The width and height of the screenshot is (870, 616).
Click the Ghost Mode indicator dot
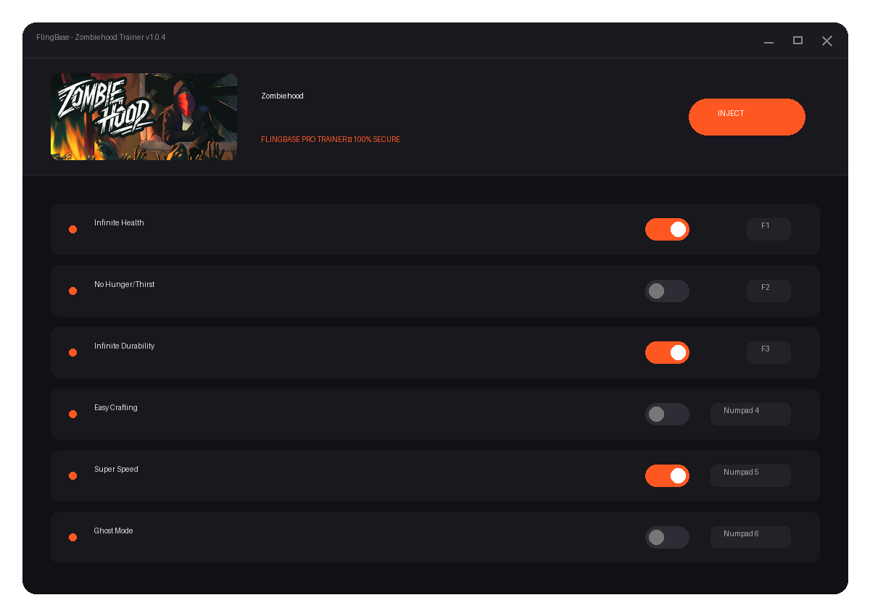click(x=72, y=537)
